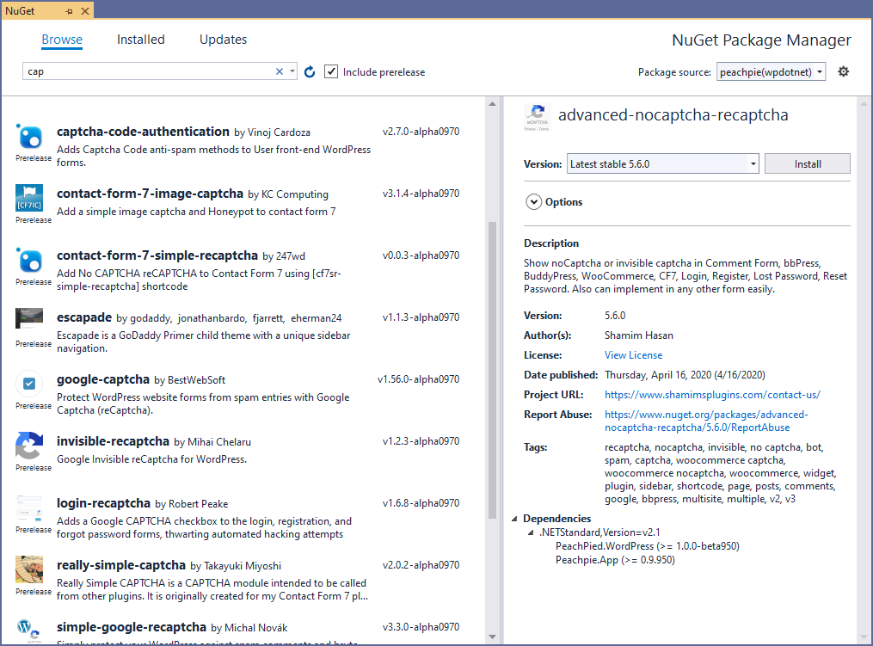Switch to the Installed tab
Screen dimensions: 873x646
point(141,40)
